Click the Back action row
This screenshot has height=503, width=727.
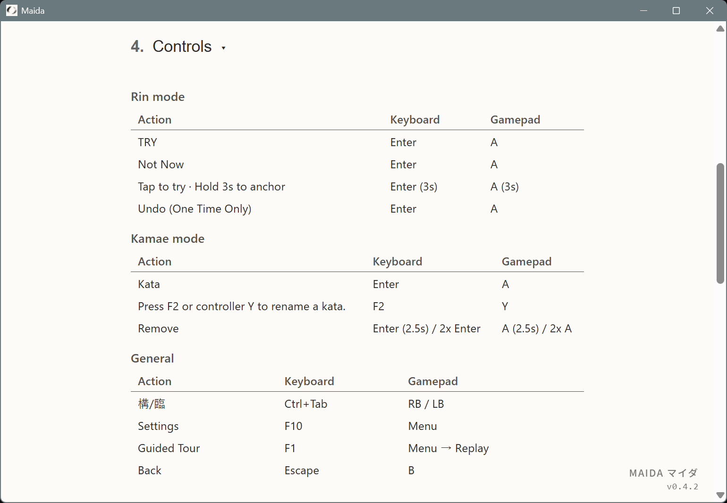149,470
